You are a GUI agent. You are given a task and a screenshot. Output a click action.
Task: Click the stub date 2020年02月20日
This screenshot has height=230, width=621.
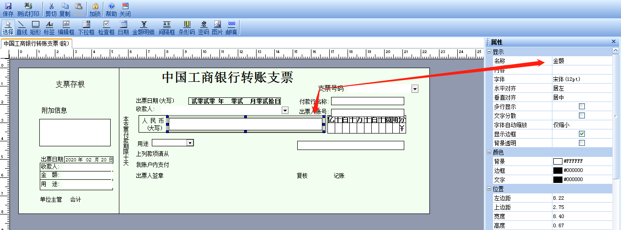tap(89, 160)
